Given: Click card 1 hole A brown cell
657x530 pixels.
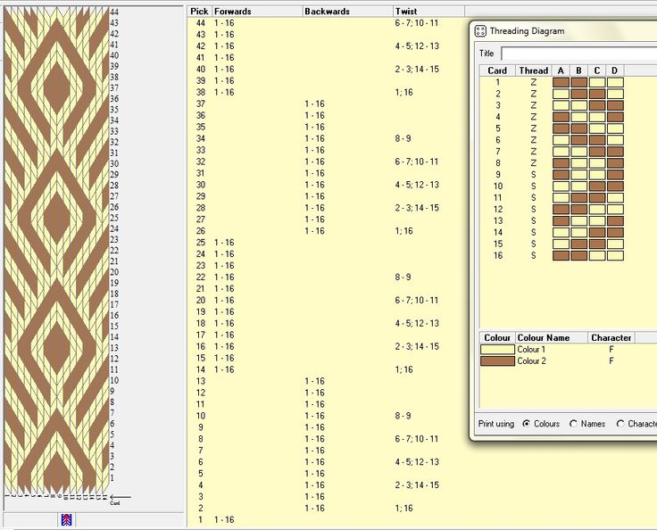Looking at the screenshot, I should [x=561, y=82].
